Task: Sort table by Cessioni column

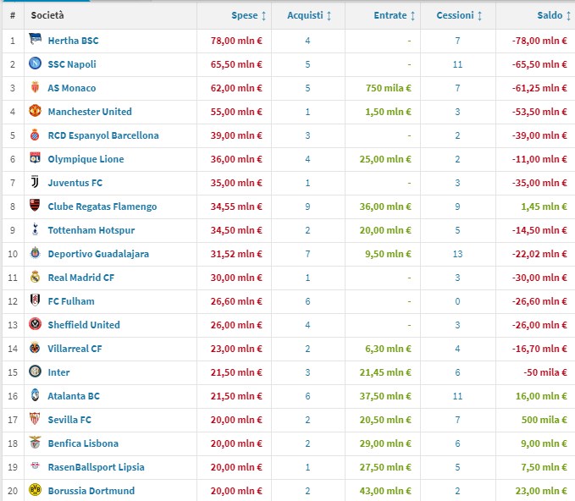Action: pos(459,15)
